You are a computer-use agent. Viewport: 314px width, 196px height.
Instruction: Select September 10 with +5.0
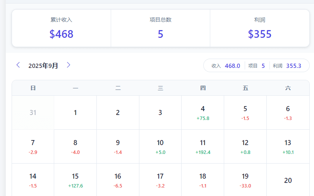point(160,147)
